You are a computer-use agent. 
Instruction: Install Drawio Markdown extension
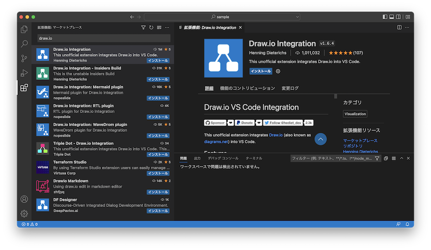coord(158,192)
